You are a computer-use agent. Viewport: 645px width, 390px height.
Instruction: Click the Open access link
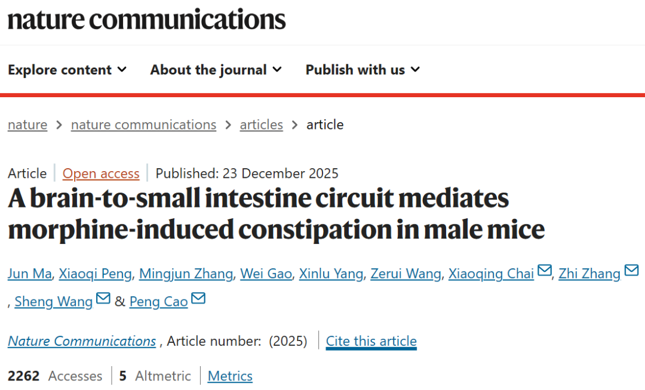click(101, 174)
